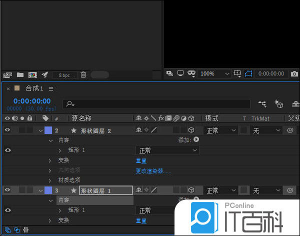Click the audio speaker column header icon
Viewport: 300px width, 236px height.
(x=14, y=118)
